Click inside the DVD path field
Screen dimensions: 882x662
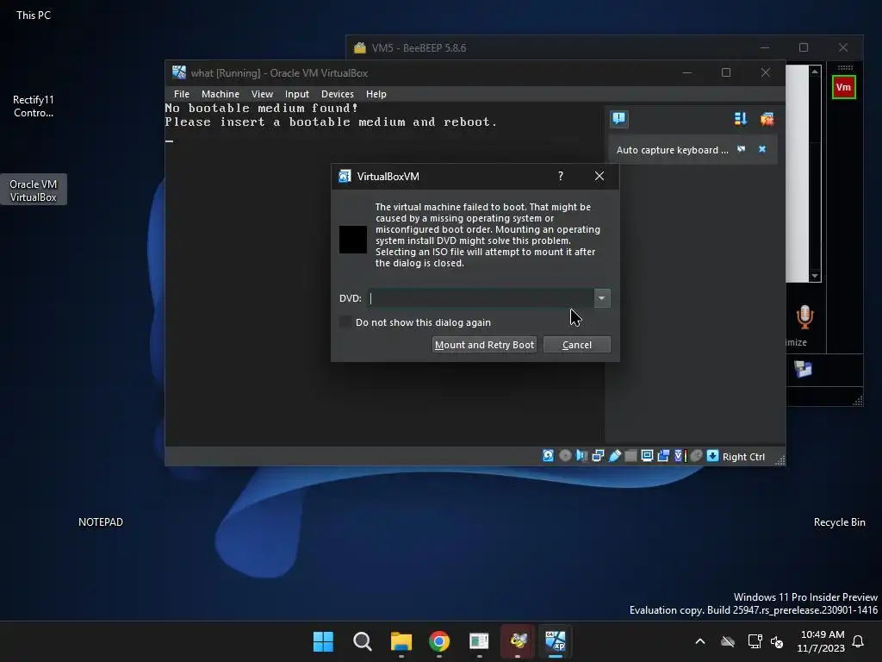(x=481, y=297)
